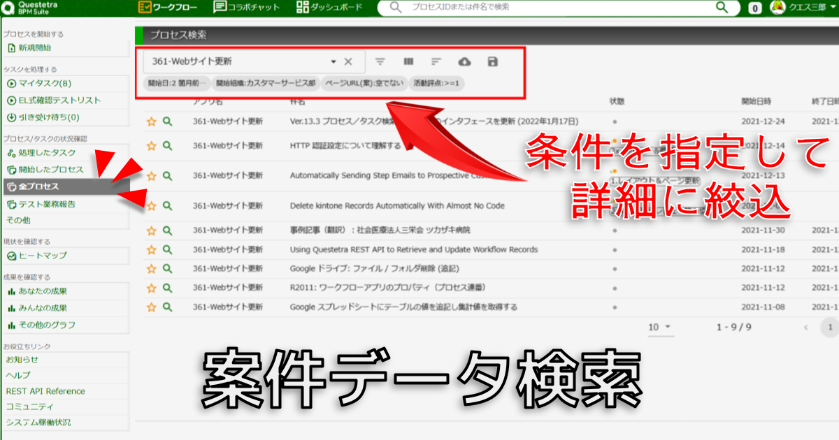Open the システム稼働状況 link

pyautogui.click(x=38, y=423)
